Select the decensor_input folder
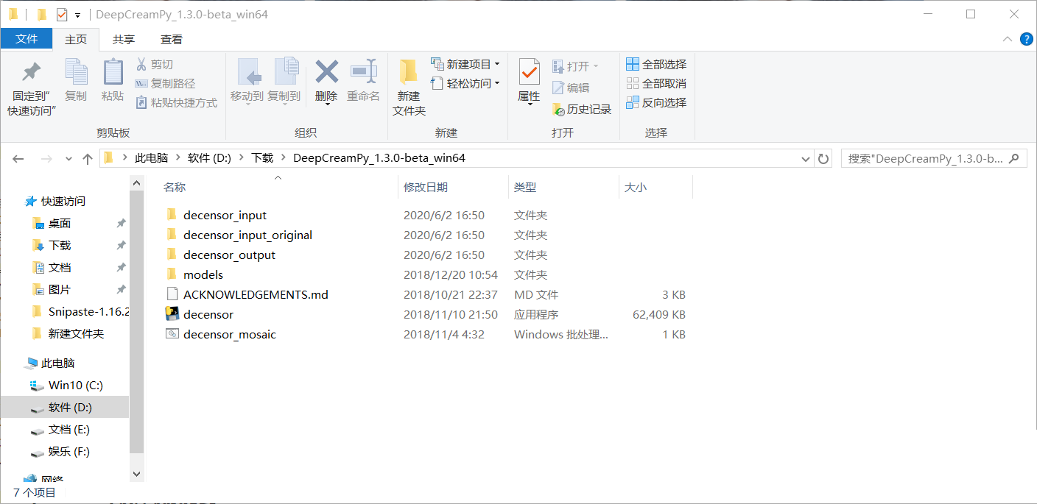Viewport: 1037px width, 504px height. point(225,216)
